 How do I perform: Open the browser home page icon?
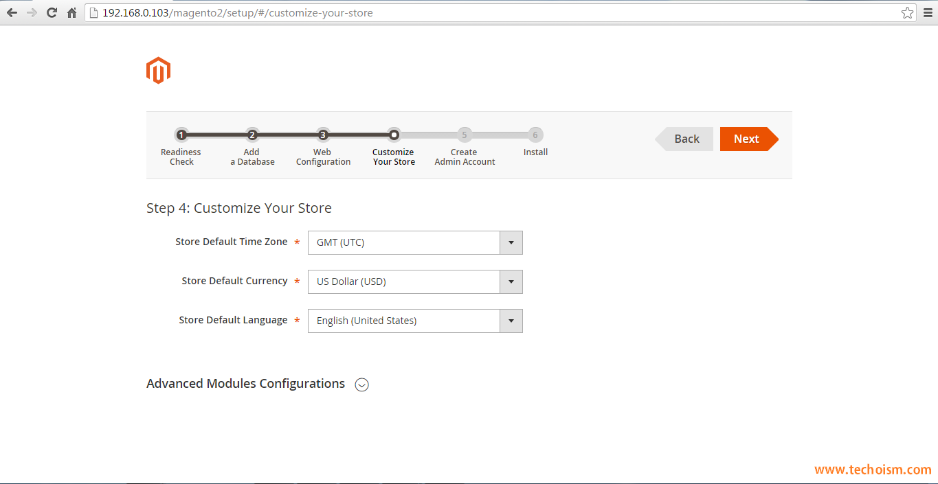point(71,12)
